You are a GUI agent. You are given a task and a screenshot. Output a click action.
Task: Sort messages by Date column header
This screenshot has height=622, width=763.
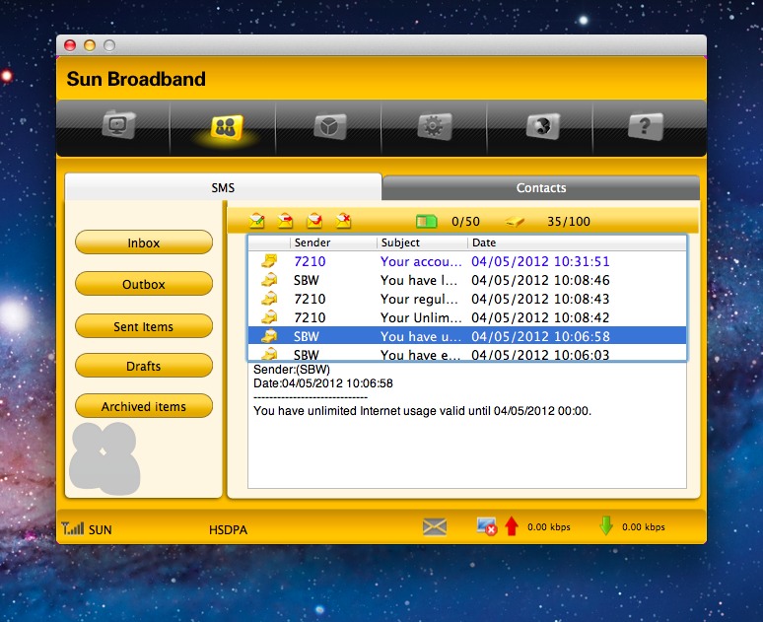(577, 242)
